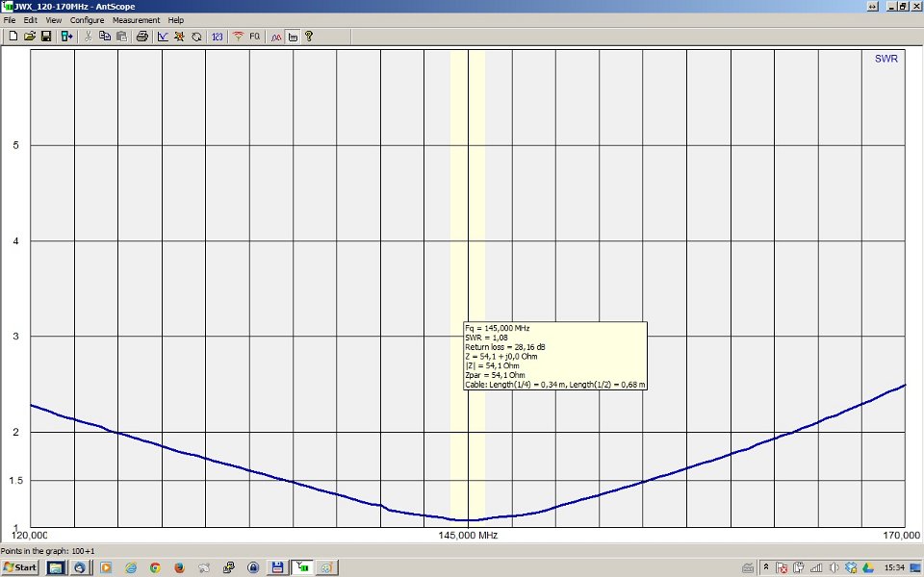Click the FQ frequency settings icon
Viewport: 924px width, 577px height.
pos(255,37)
